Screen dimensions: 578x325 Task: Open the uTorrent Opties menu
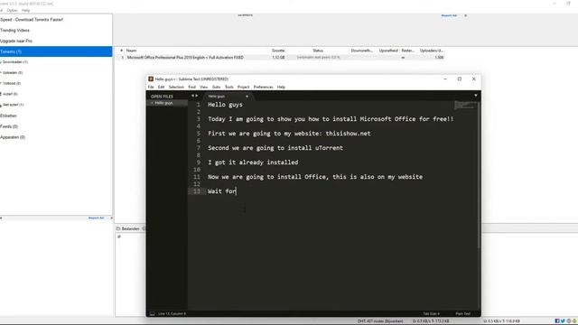[x=12, y=10]
